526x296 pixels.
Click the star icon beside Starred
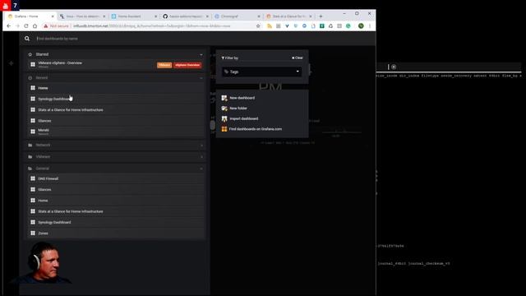coord(30,54)
